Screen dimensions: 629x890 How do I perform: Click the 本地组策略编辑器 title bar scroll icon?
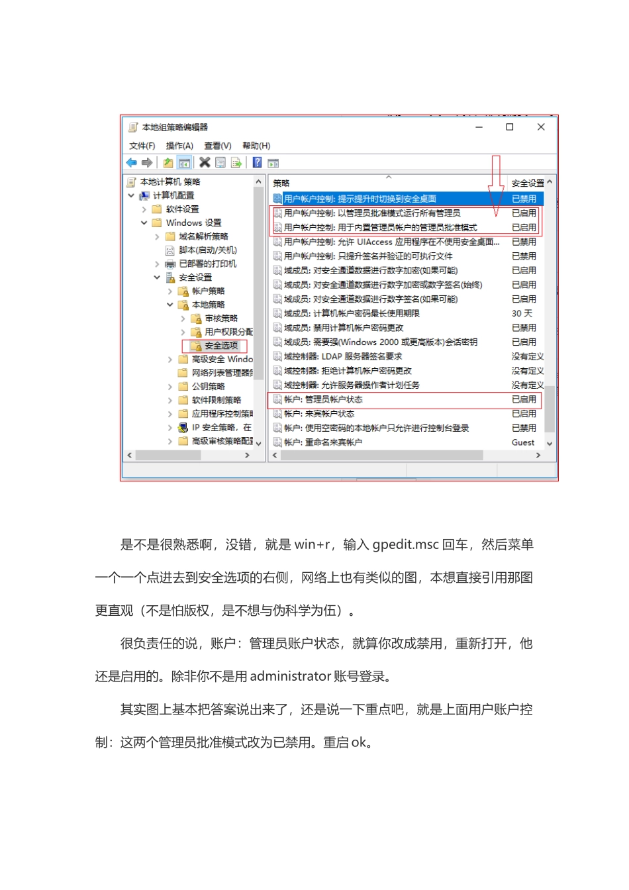pos(133,127)
